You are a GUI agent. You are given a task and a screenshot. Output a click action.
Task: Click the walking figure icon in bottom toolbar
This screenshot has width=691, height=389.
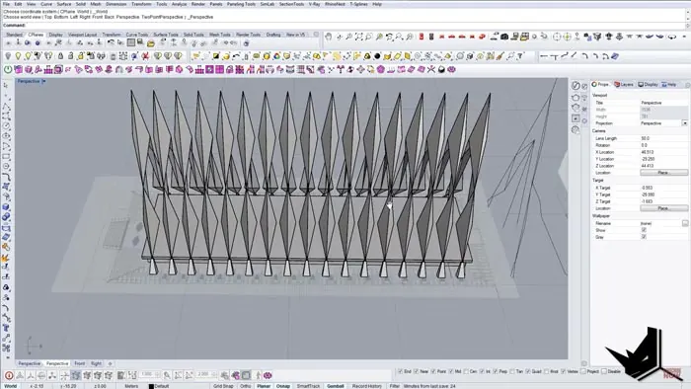pos(258,375)
